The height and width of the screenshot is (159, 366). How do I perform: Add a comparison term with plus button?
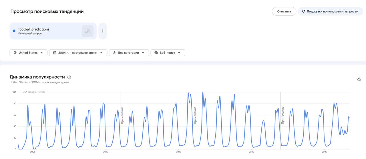(x=103, y=31)
